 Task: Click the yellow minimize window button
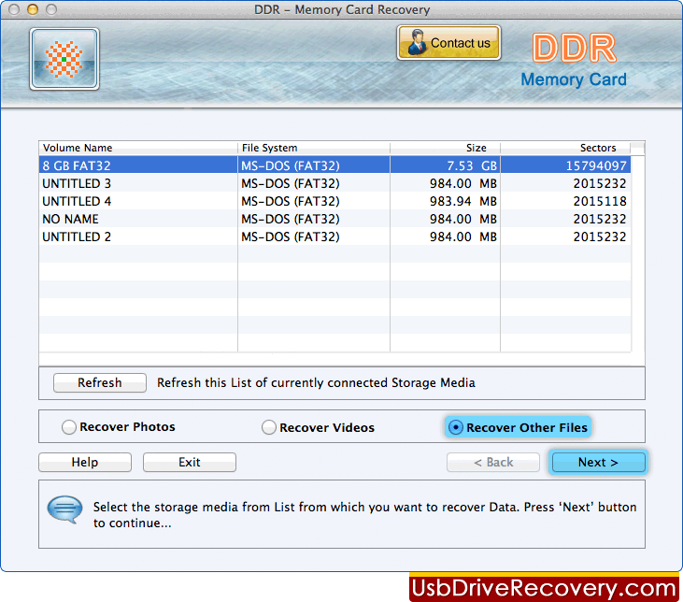point(32,9)
